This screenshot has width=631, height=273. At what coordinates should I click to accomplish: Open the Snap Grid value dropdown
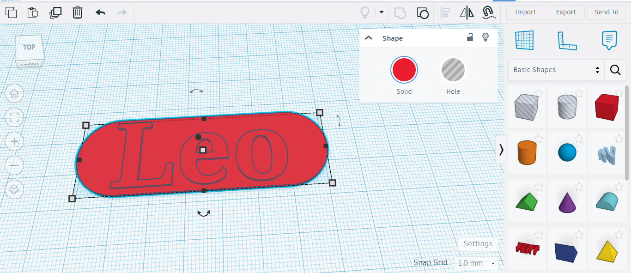click(x=476, y=263)
